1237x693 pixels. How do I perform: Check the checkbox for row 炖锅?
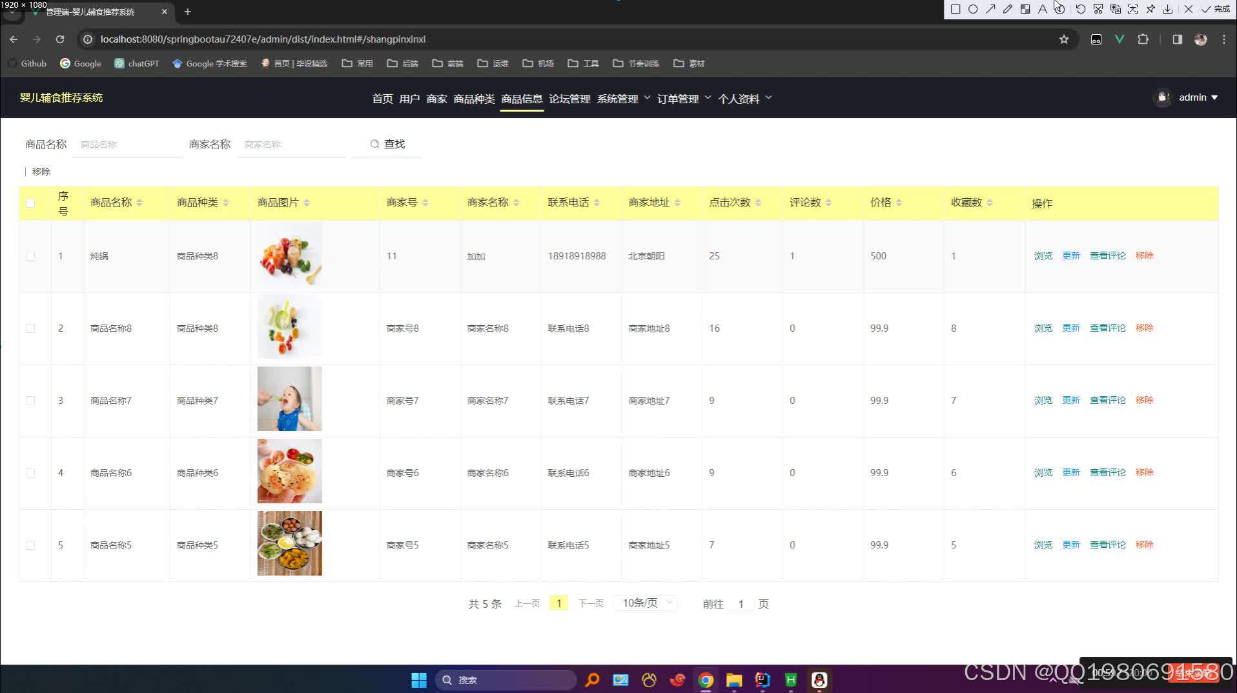[x=30, y=256]
